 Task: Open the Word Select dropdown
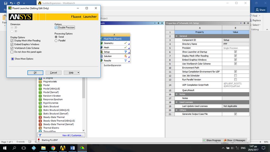point(256,25)
